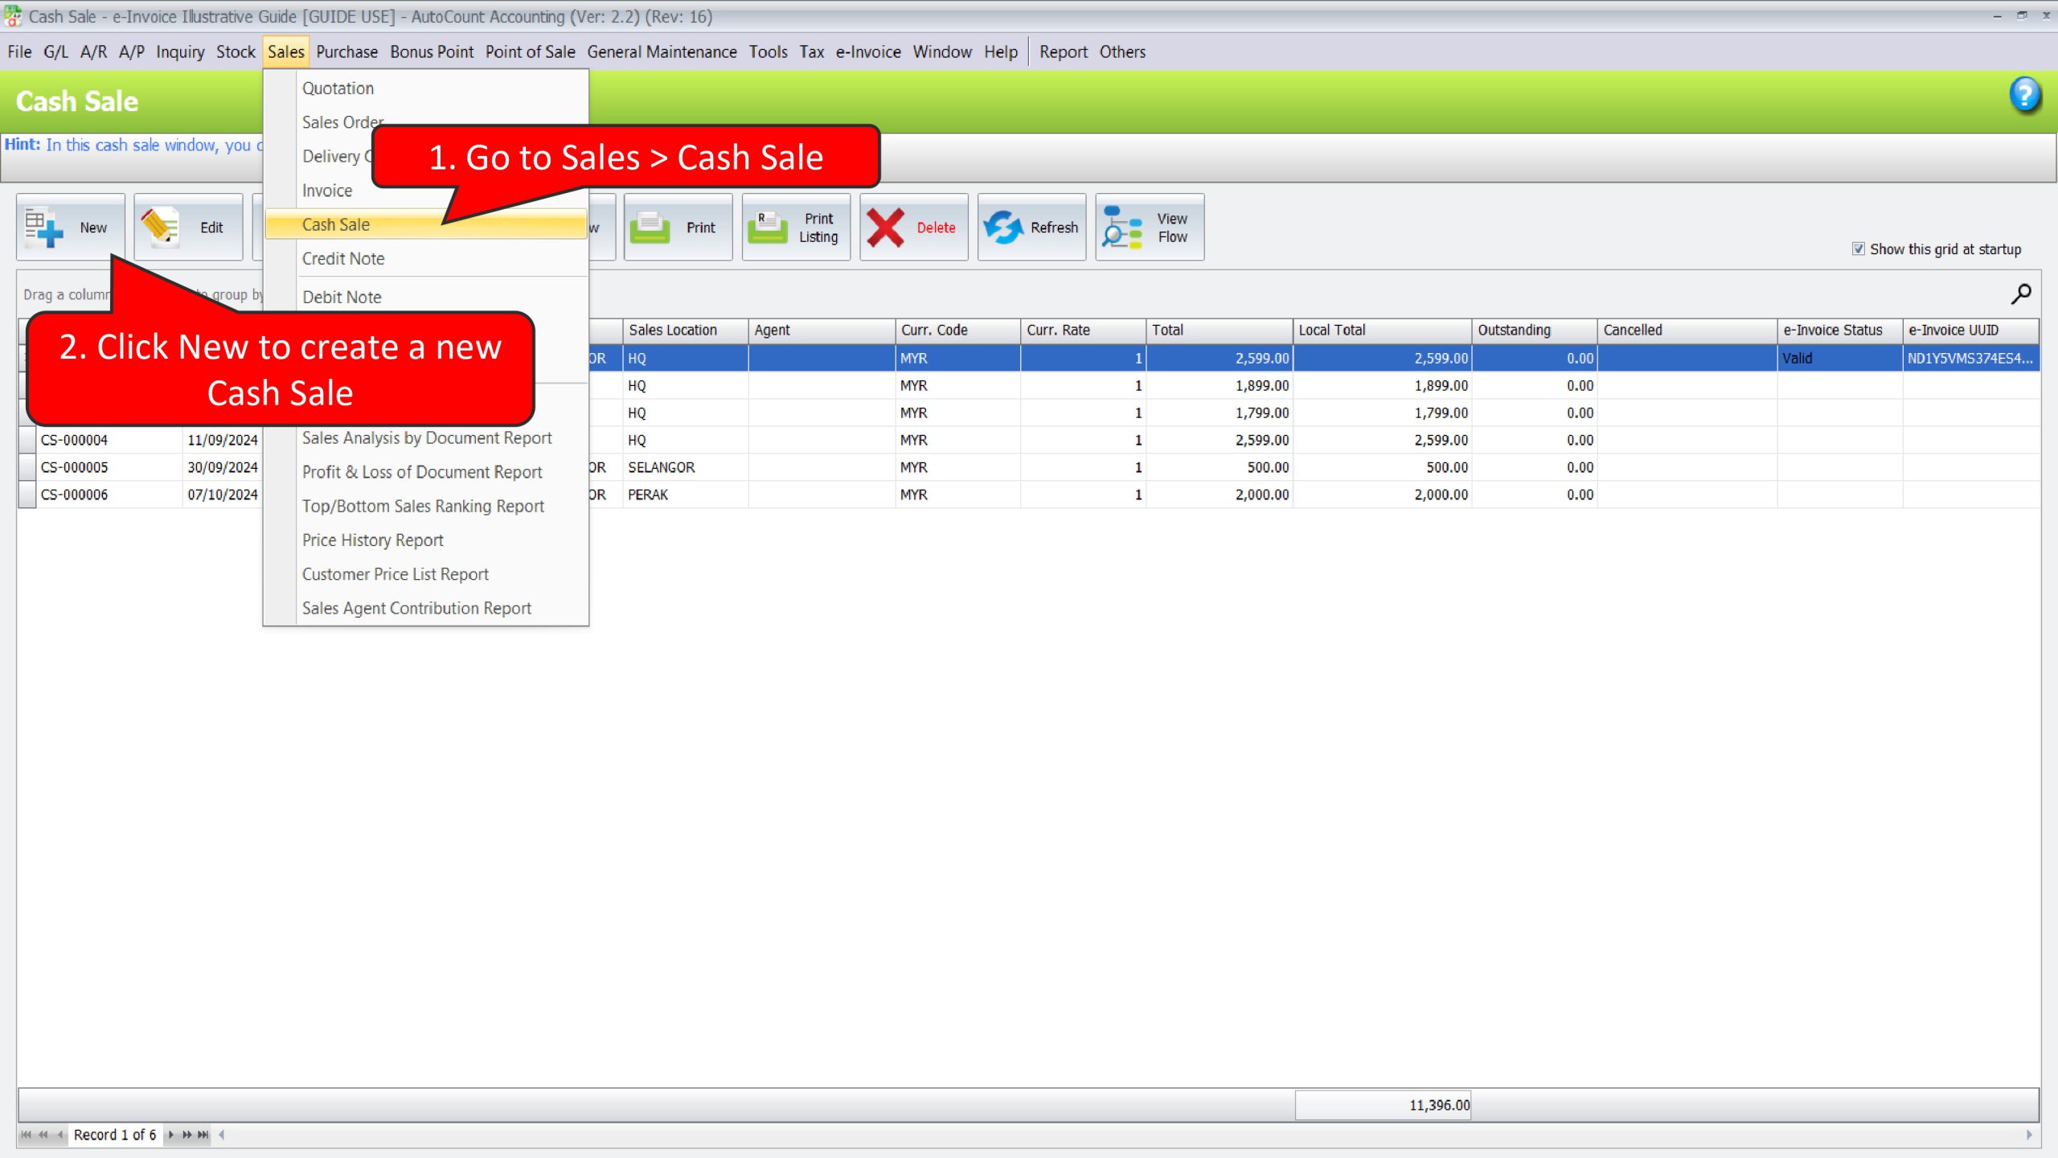Viewport: 2058px width, 1158px height.
Task: Open the Window menu
Action: pyautogui.click(x=942, y=51)
